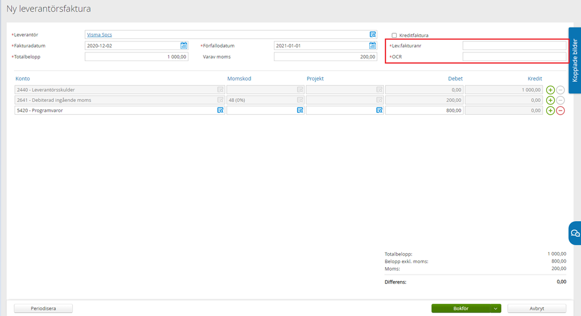Focus the OCR input field
The height and width of the screenshot is (316, 581).
point(514,56)
